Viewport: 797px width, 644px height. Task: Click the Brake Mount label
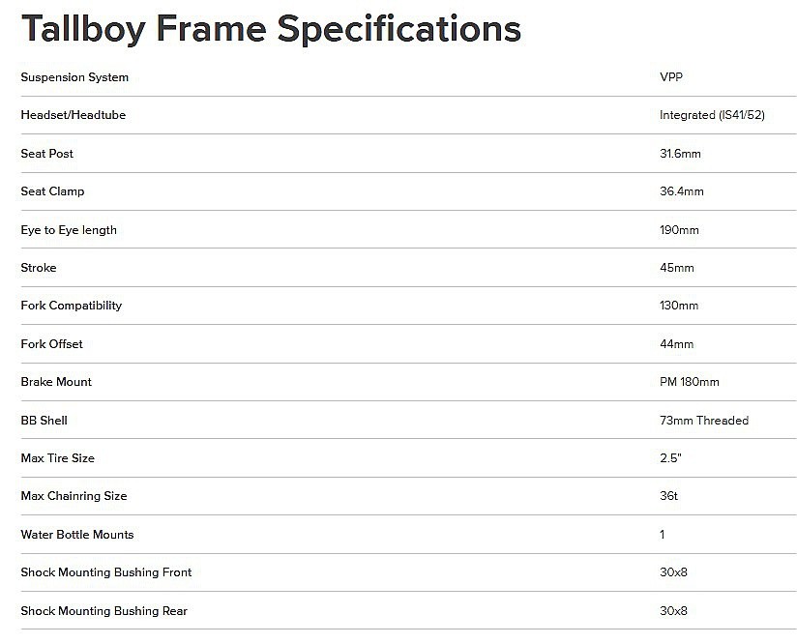pyautogui.click(x=56, y=382)
